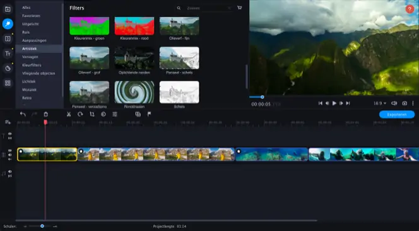This screenshot has width=419, height=231.
Task: Click the blue Exporteren button
Action: [x=397, y=115]
